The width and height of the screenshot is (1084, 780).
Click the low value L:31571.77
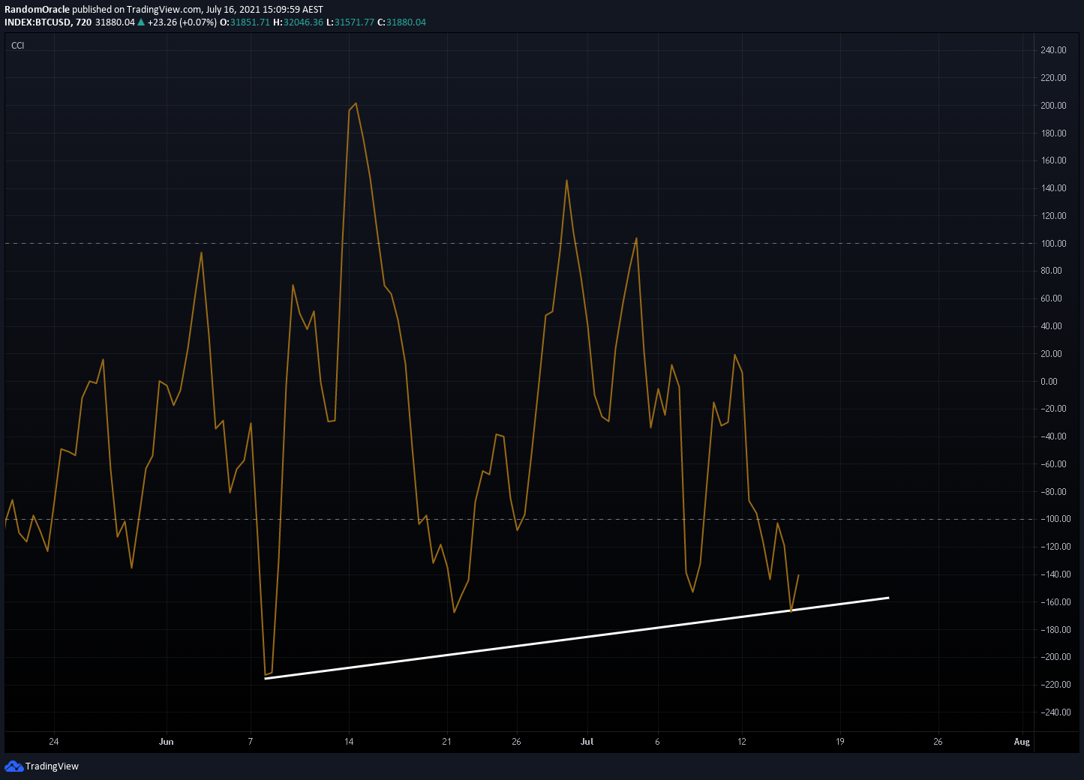(350, 22)
